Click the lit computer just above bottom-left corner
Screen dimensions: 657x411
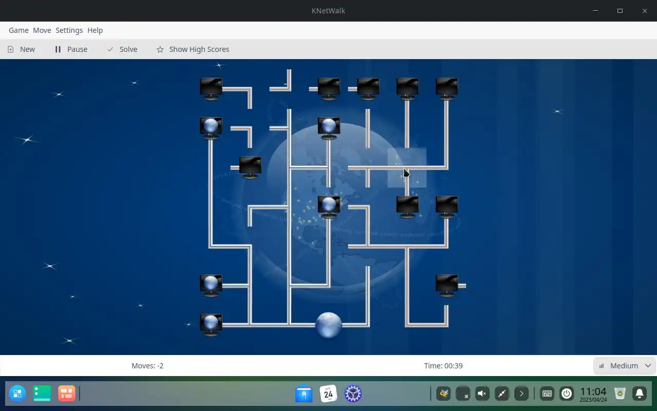(211, 286)
